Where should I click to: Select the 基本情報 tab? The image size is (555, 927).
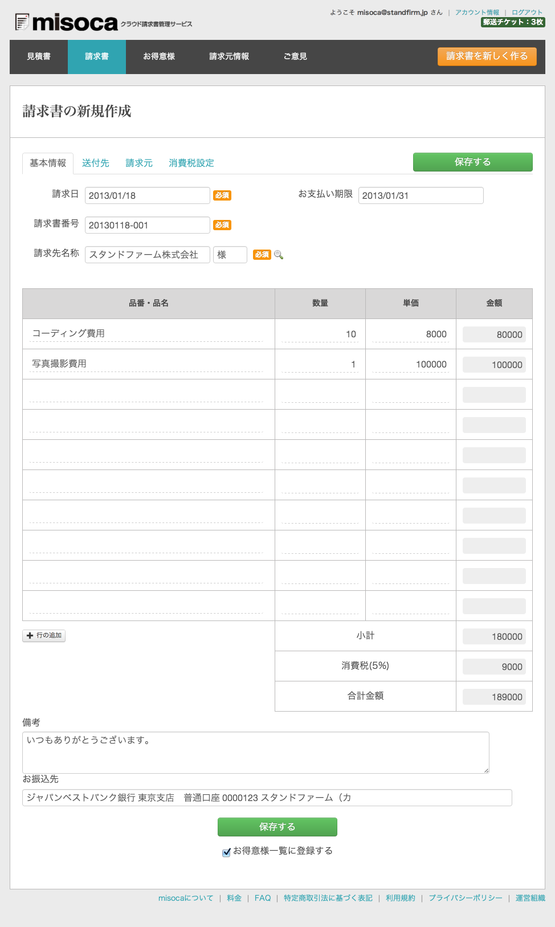48,163
